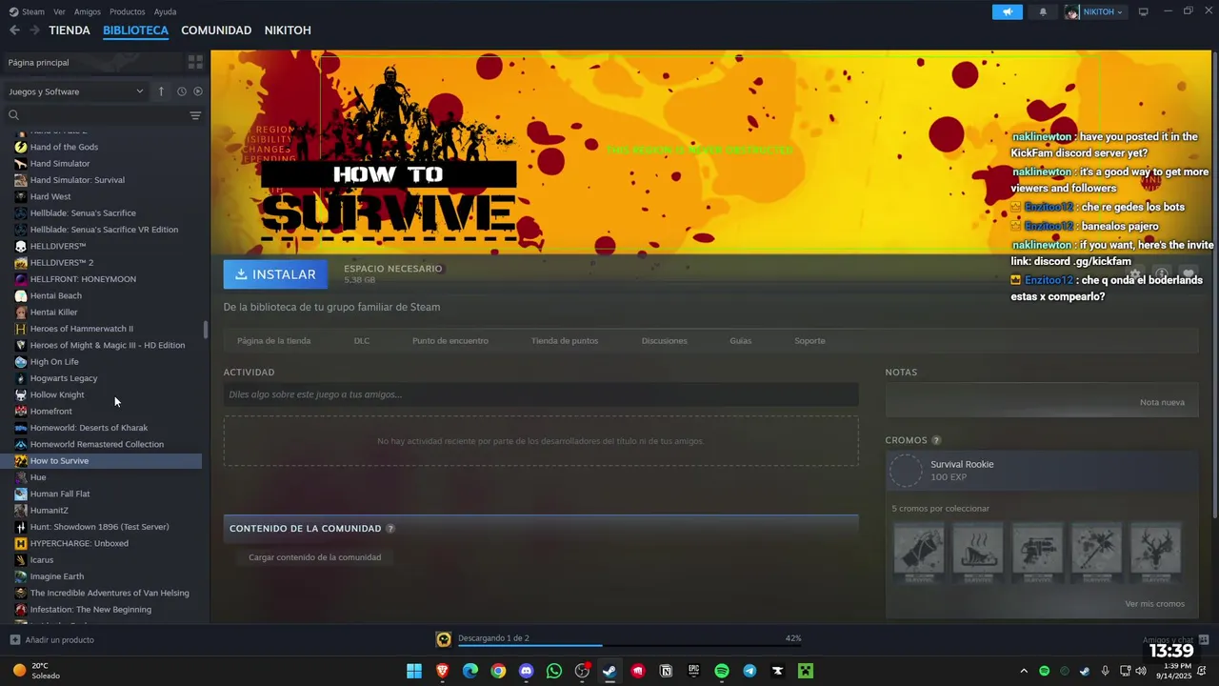Click the activity text input field
The image size is (1219, 686).
click(x=541, y=394)
